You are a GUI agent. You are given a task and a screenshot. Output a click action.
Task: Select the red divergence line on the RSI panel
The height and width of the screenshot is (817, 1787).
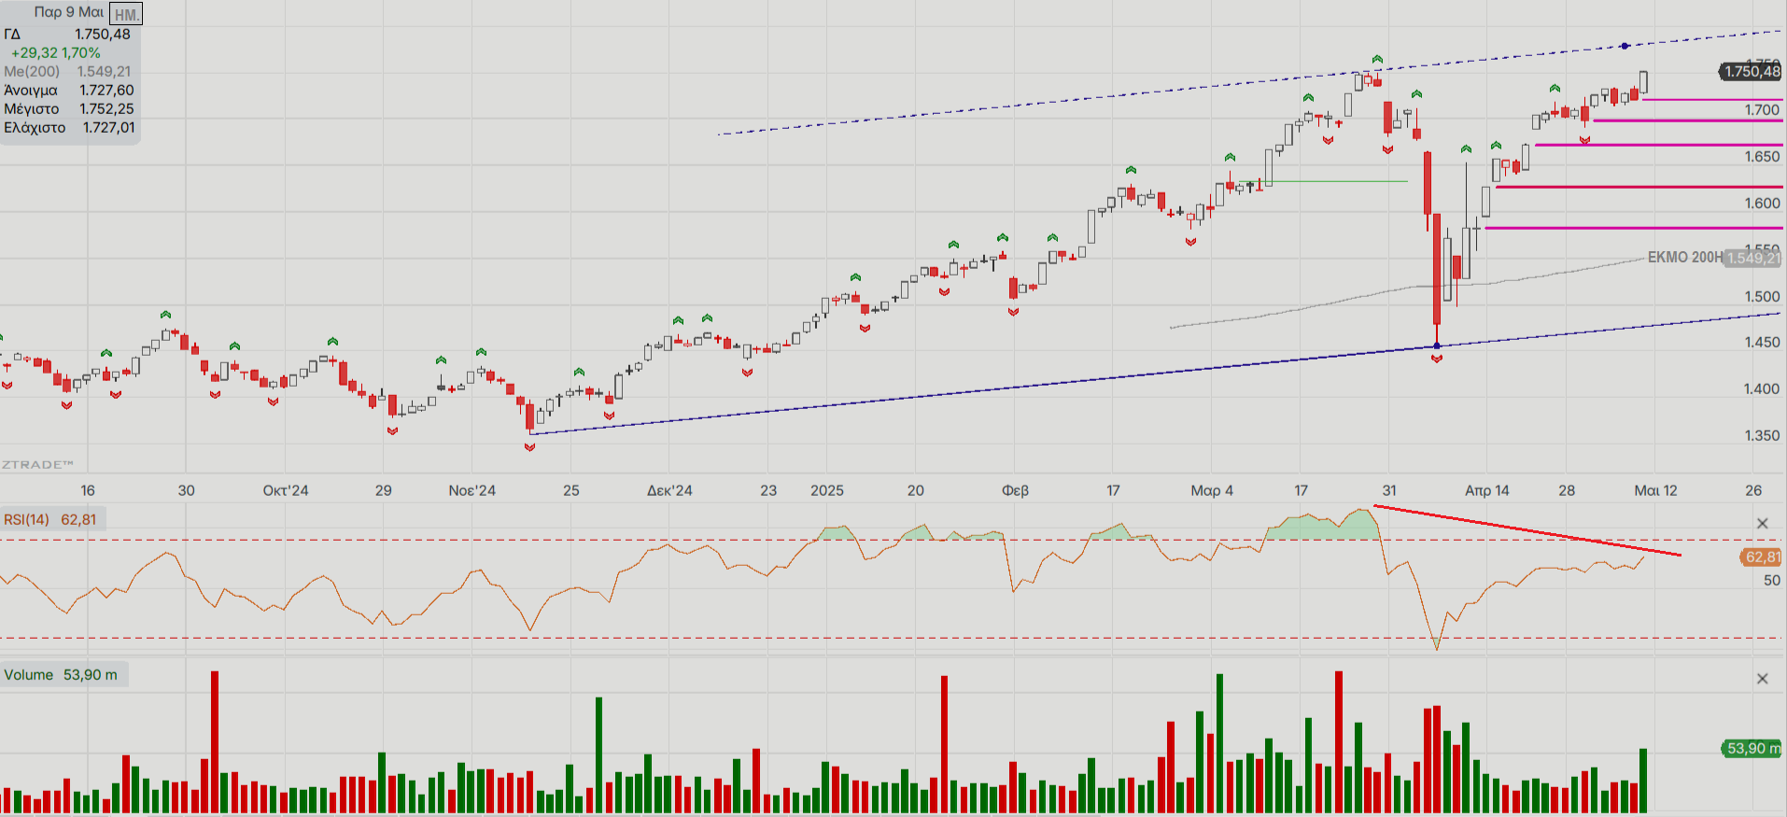point(1527,531)
